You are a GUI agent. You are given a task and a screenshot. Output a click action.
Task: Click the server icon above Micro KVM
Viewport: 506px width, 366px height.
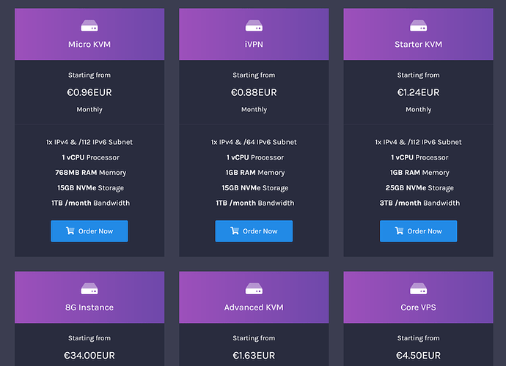pyautogui.click(x=89, y=26)
